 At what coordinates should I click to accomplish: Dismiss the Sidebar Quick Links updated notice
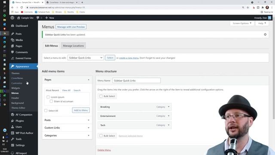(265, 34)
